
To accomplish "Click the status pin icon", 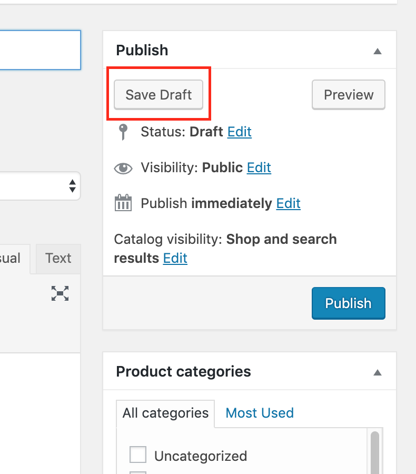I will coord(123,132).
